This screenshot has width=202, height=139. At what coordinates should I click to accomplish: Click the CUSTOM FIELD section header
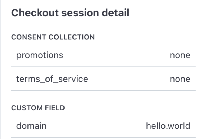coord(38,108)
